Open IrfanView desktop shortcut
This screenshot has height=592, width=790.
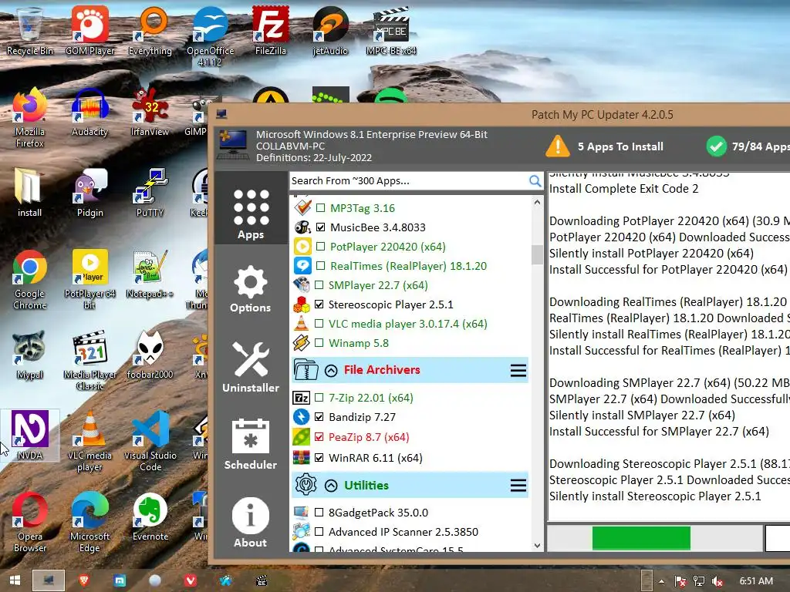[150, 112]
